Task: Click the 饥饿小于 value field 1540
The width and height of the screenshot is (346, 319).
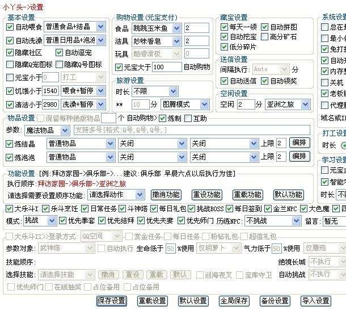Action: tap(50, 91)
